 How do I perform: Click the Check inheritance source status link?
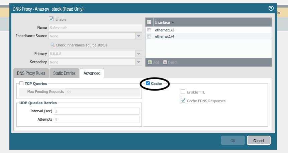pos(81,45)
